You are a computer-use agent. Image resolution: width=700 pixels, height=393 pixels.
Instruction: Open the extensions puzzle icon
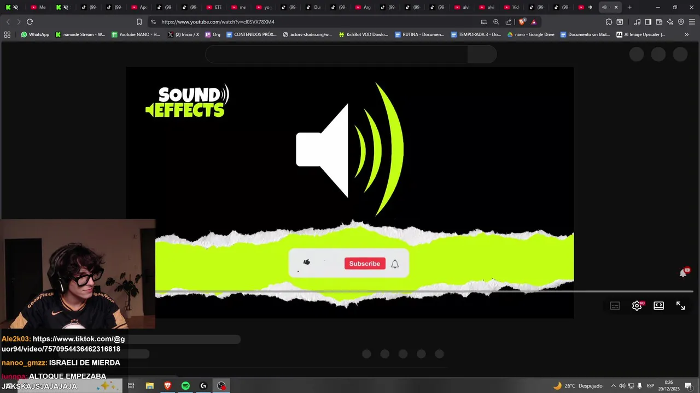coord(609,22)
